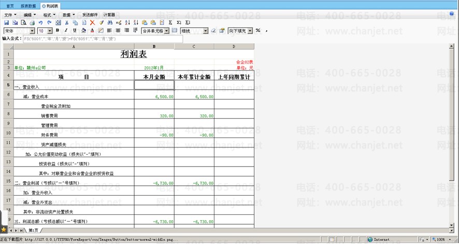The image size is (459, 244).
Task: Open print preview with magnifier page icon
Action: pos(24,23)
